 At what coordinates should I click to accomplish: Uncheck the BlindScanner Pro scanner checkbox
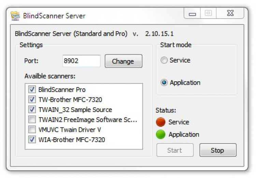32,90
